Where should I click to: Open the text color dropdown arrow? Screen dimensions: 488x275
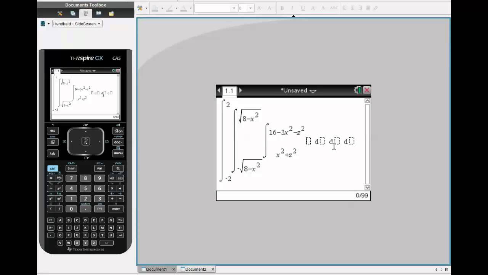191,8
